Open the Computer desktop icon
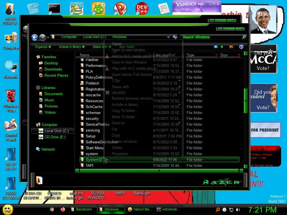 11,41
